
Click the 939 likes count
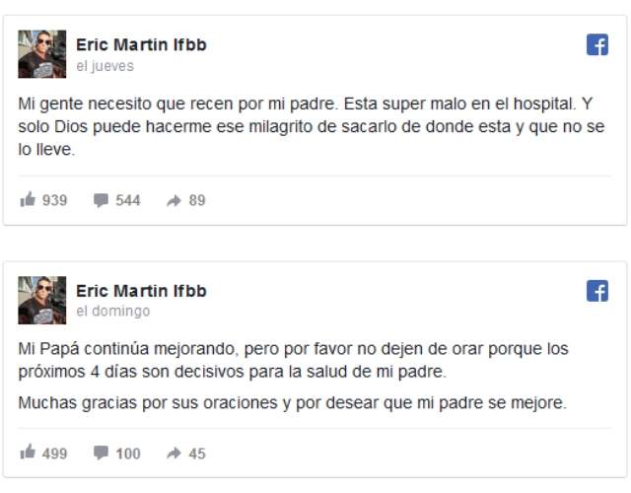(55, 200)
